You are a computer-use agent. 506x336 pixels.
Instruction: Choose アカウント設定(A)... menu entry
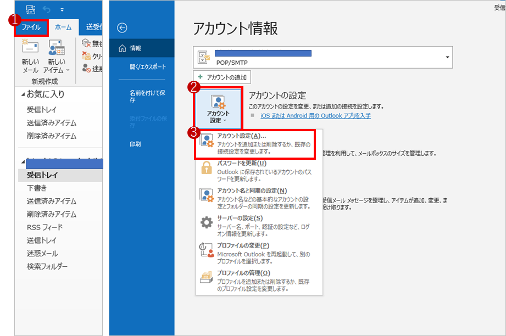pyautogui.click(x=255, y=144)
